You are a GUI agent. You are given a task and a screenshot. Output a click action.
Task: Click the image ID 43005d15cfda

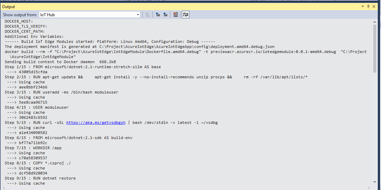[x=33, y=72]
